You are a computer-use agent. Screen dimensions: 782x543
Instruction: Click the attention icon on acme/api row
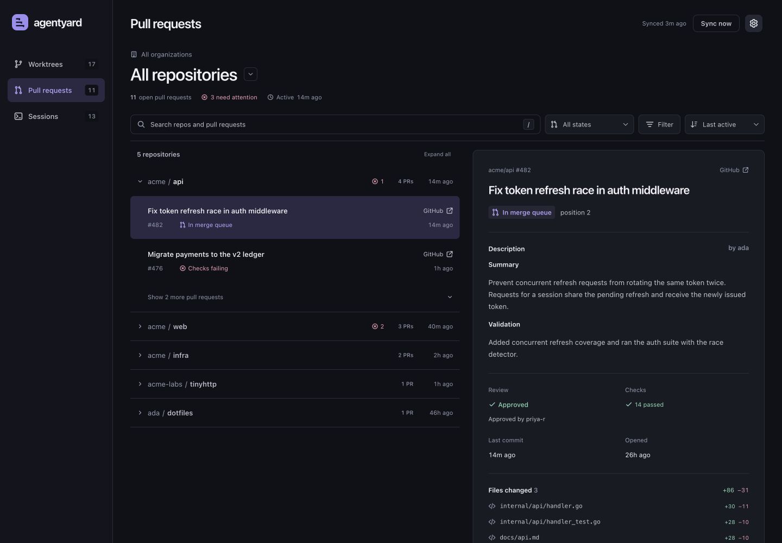[x=375, y=181]
